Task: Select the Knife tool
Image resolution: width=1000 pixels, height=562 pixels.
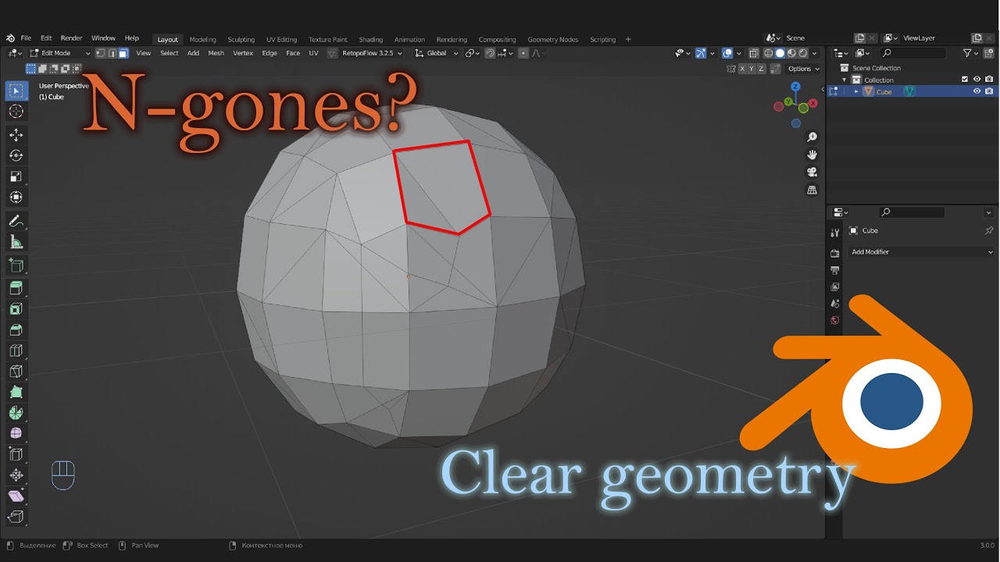Action: point(16,371)
